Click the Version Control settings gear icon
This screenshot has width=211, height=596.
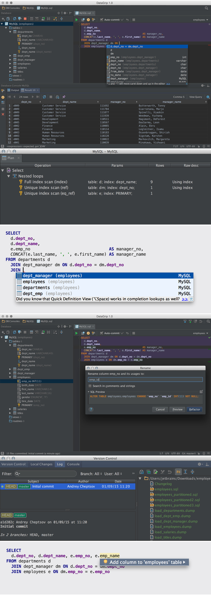200,464
